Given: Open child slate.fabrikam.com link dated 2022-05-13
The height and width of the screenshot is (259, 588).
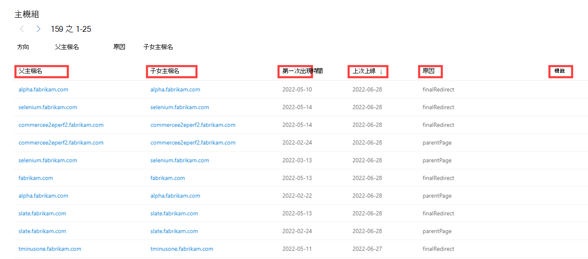Looking at the screenshot, I should click(x=174, y=213).
